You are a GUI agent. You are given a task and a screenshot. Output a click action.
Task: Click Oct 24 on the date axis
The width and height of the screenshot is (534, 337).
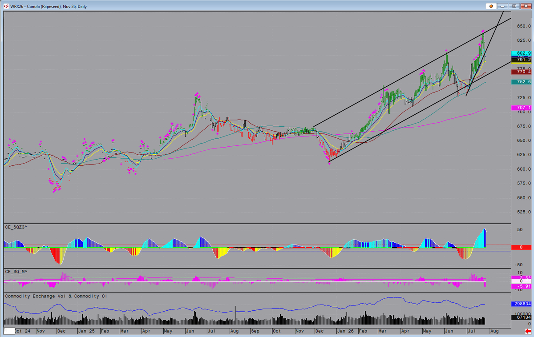pos(22,331)
